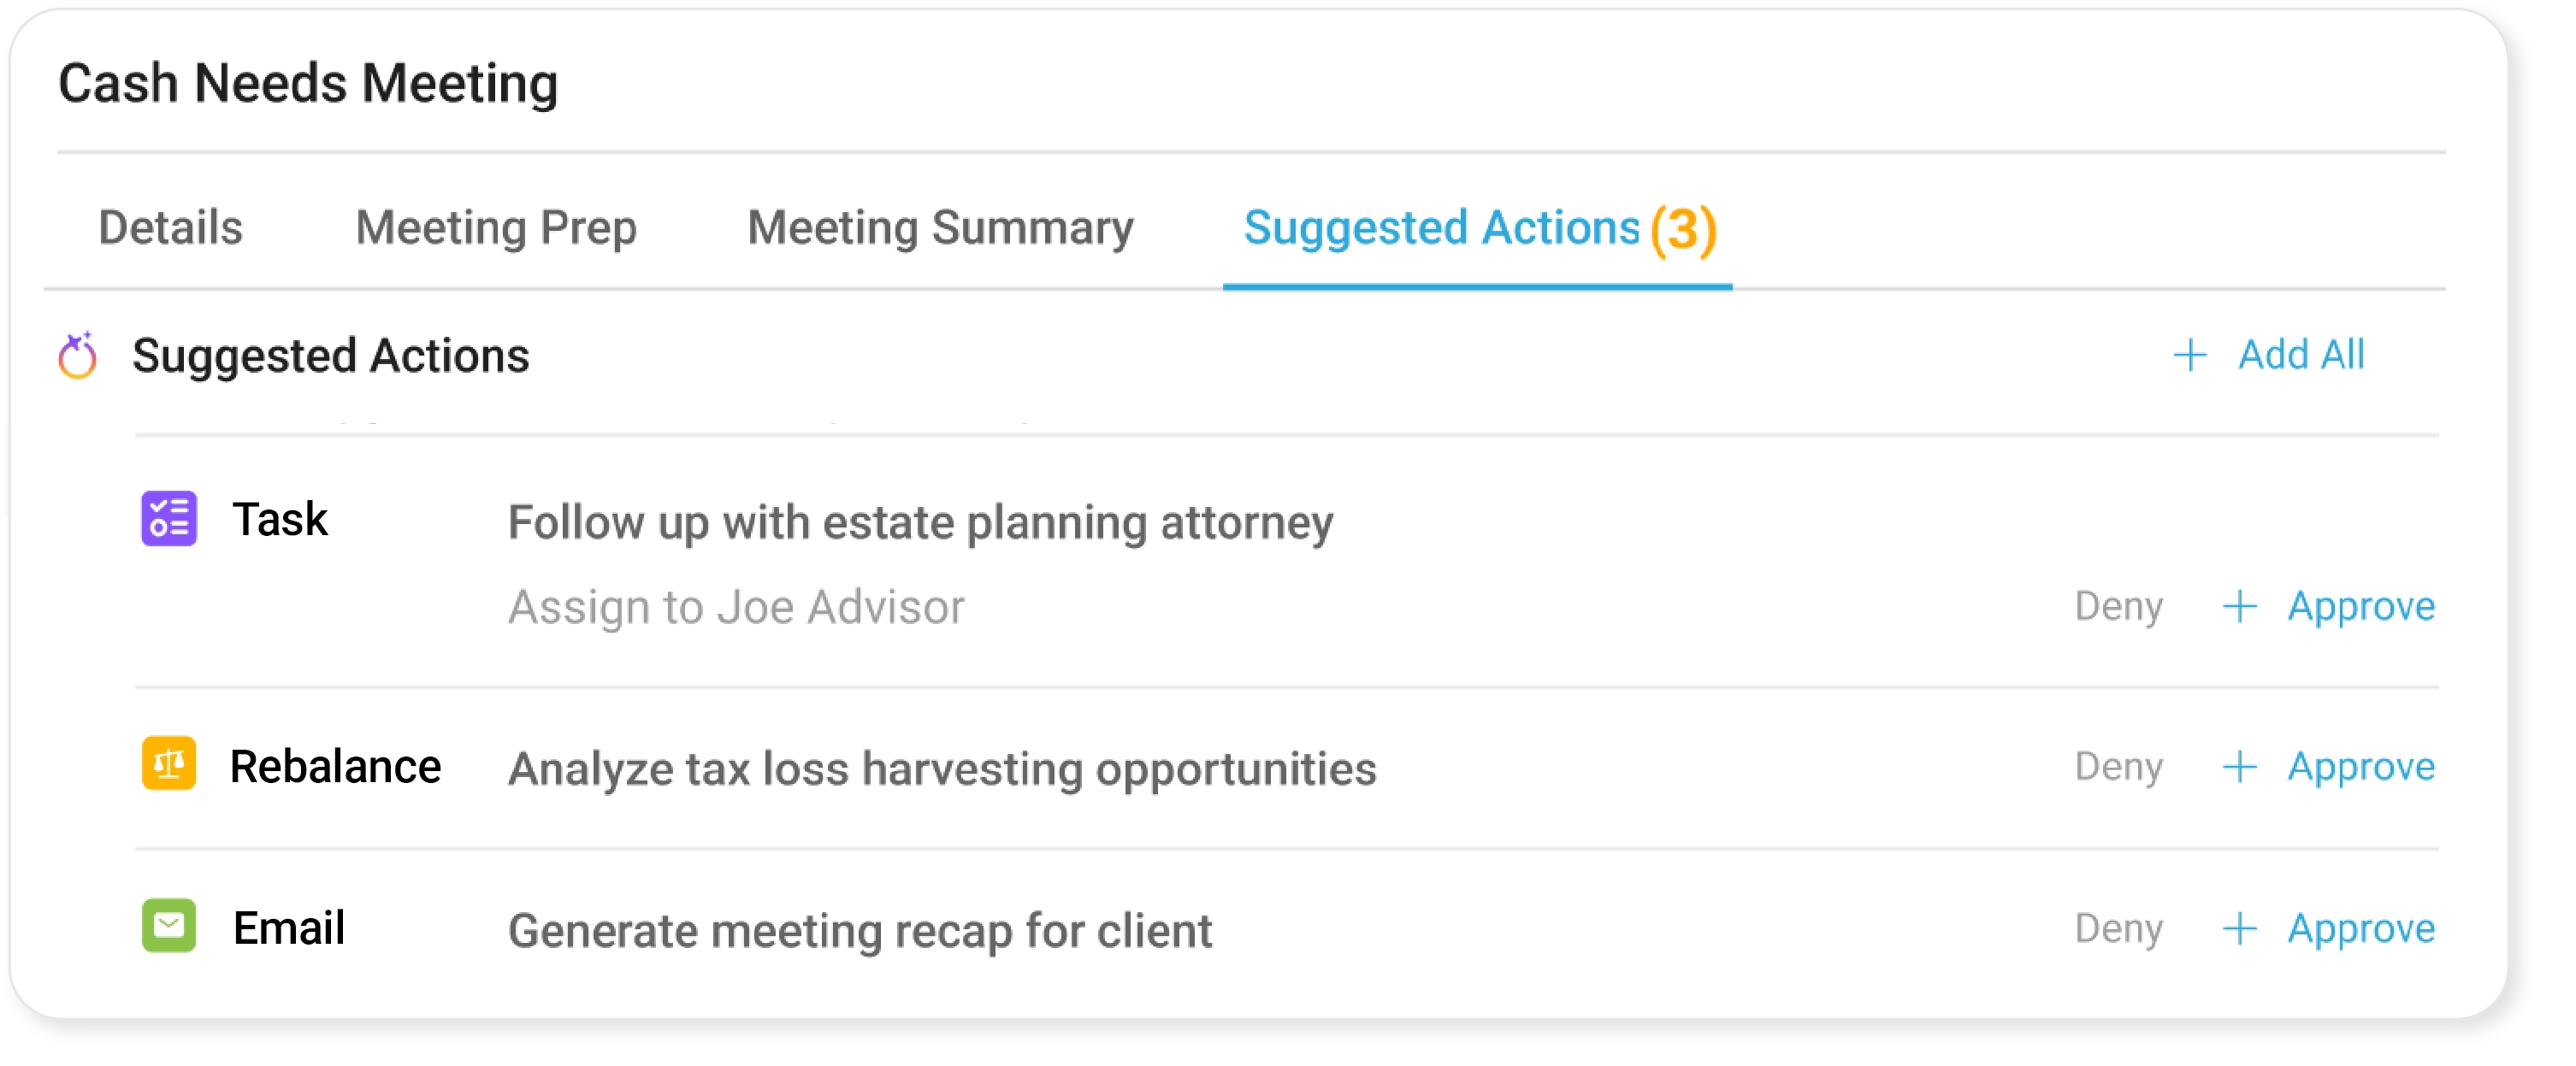2576x1066 pixels.
Task: Click Assign to Joe Advisor text
Action: [x=736, y=607]
